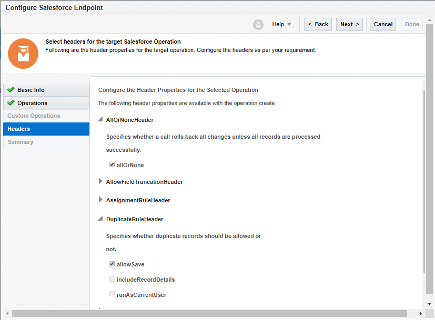Click the 'Configure Salesforce Endpoint' dialog title
435x320 pixels.
point(54,7)
